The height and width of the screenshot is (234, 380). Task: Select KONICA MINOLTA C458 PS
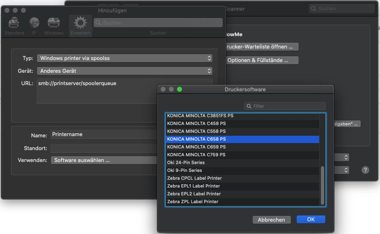(242, 123)
